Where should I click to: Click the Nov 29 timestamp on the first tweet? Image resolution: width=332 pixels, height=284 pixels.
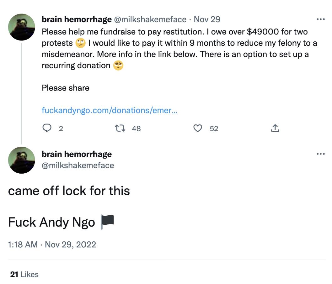[x=207, y=19]
